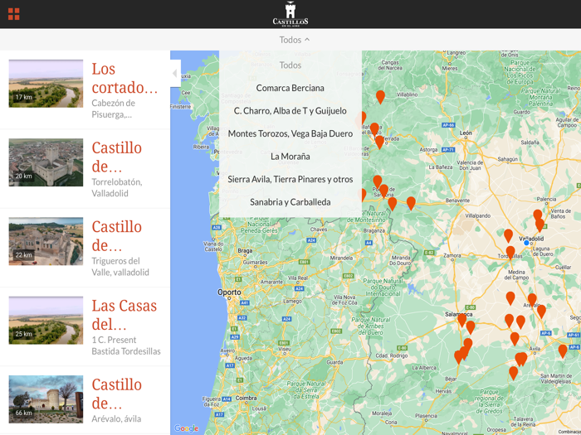Screen dimensions: 581x435
Task: Open the Las Casas del… title link
Action: coord(124,315)
